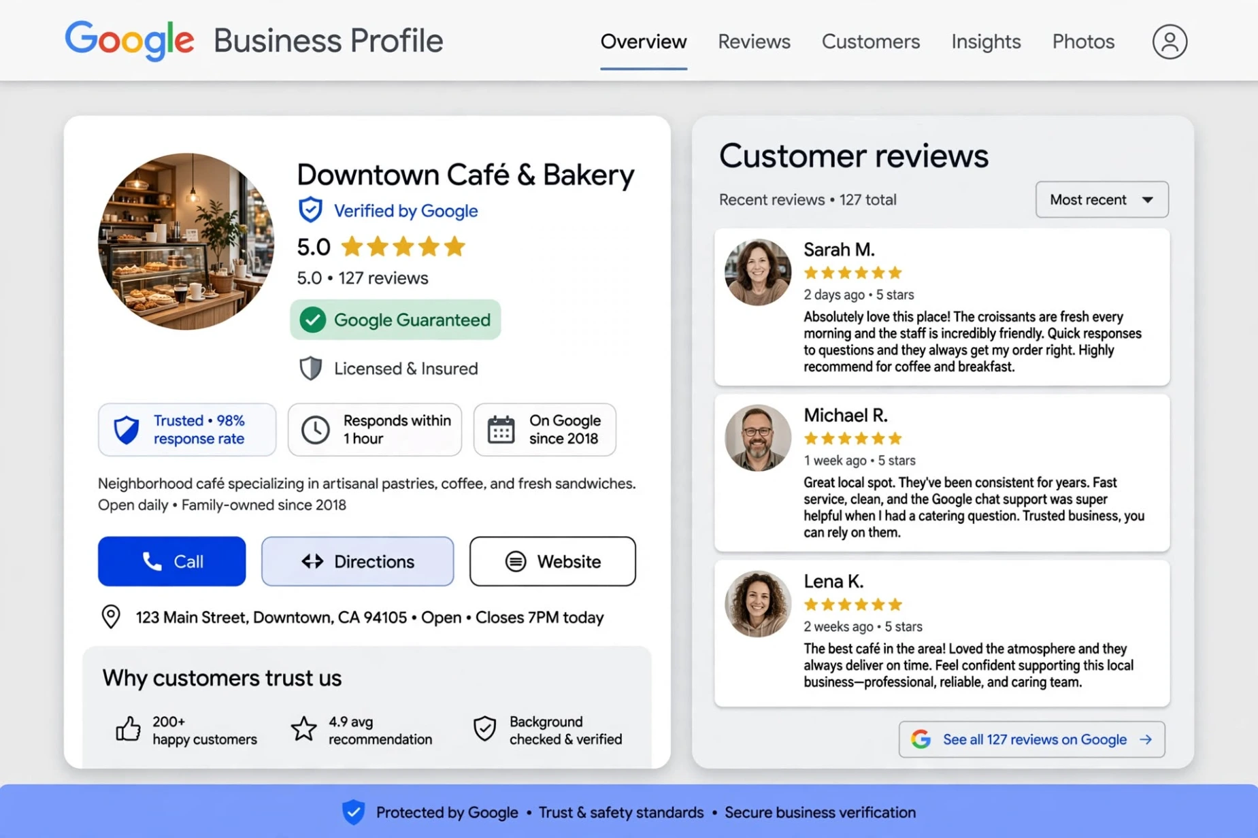Visit the café Website
Viewport: 1258px width, 838px height.
[552, 561]
